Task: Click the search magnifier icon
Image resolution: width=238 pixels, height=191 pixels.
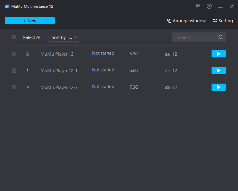Action: 220,37
